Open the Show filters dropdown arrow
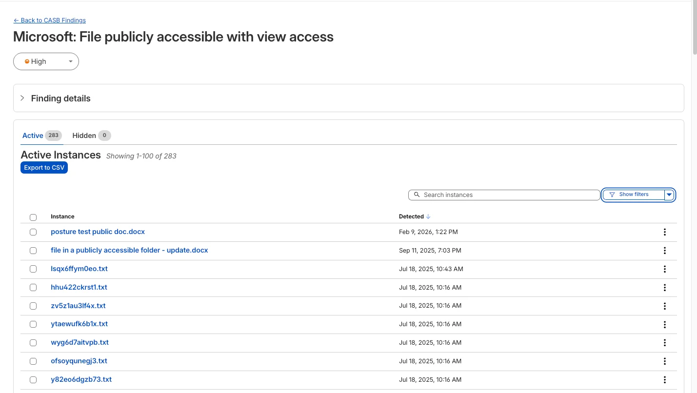The height and width of the screenshot is (393, 697). click(669, 195)
